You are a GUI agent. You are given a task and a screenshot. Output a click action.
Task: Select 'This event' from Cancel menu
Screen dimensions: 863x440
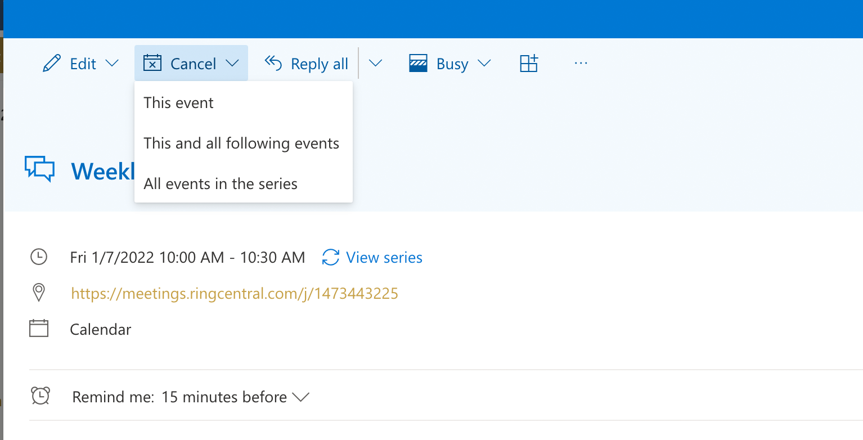point(244,103)
